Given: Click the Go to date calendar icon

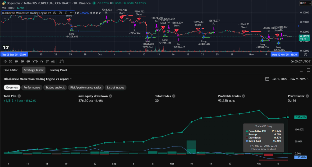Looking at the screenshot, I should click(62, 61).
